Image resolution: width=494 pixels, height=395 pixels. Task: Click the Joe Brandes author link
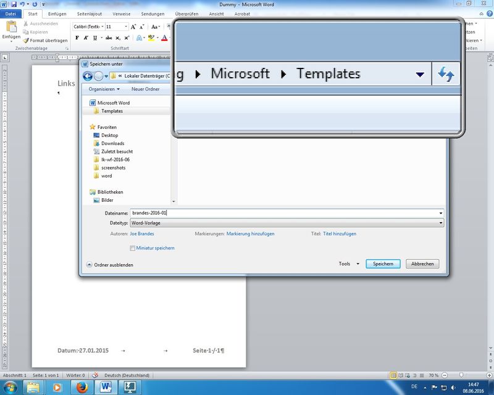[x=142, y=234]
